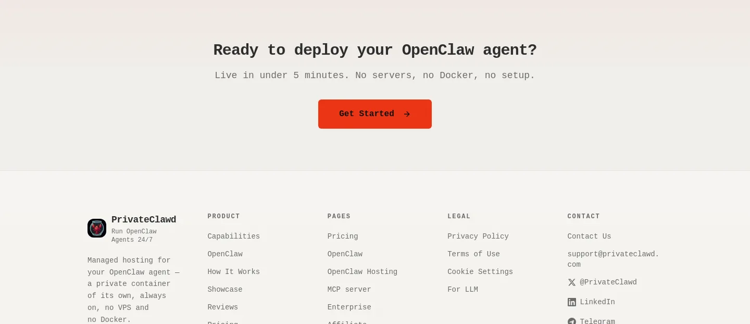The image size is (750, 324).
Task: Click the LEGAL column heading
Action: [x=459, y=216]
